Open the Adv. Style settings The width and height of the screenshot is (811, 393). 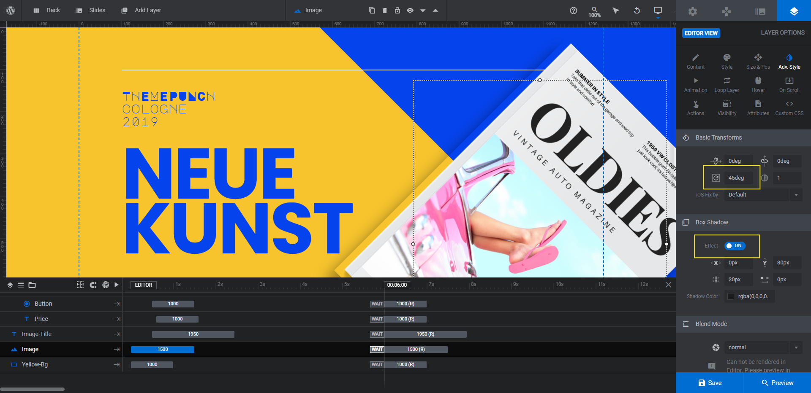coord(789,62)
